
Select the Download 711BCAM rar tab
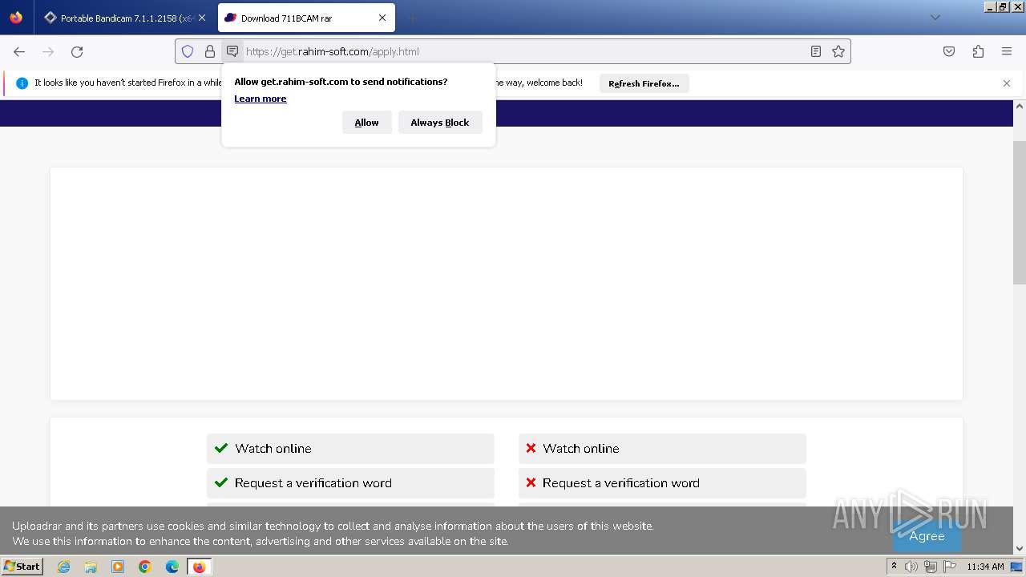(x=306, y=18)
